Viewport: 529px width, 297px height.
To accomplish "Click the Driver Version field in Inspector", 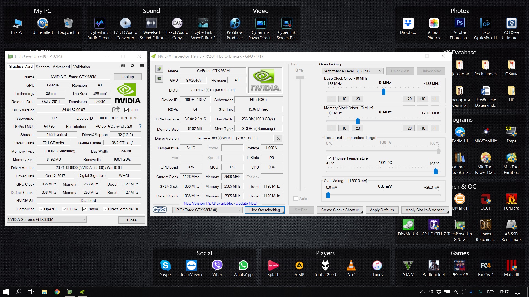I will pyautogui.click(x=226, y=138).
